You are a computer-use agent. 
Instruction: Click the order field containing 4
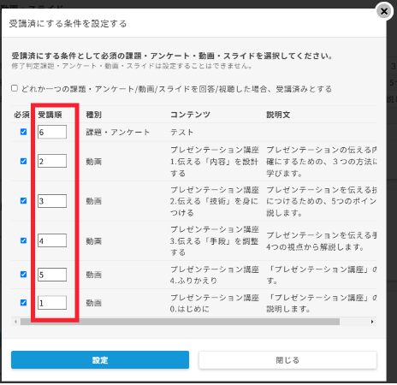(x=52, y=240)
